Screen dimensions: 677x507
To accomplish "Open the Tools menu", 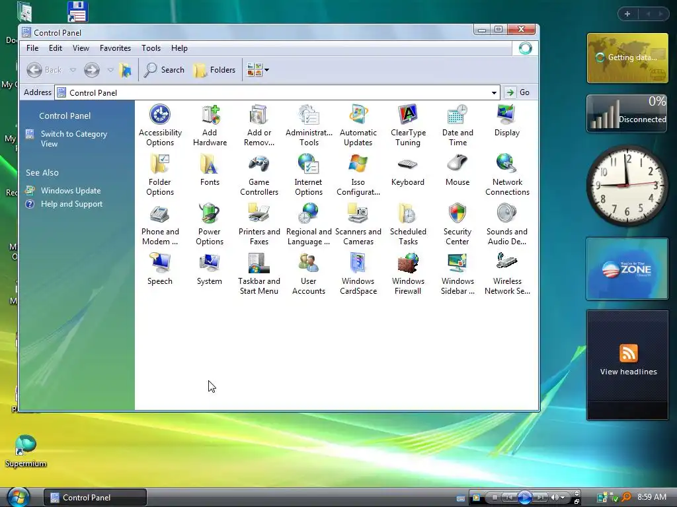I will click(x=151, y=48).
